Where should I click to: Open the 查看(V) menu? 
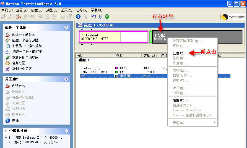click(22, 10)
